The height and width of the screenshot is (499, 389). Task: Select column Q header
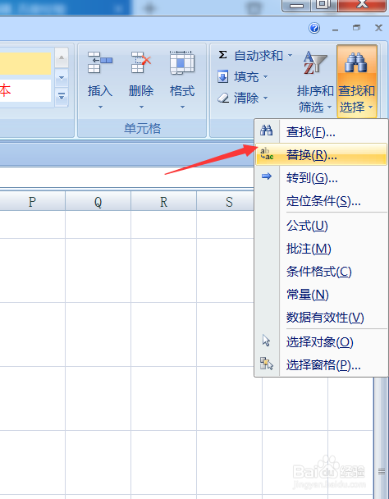(x=98, y=201)
